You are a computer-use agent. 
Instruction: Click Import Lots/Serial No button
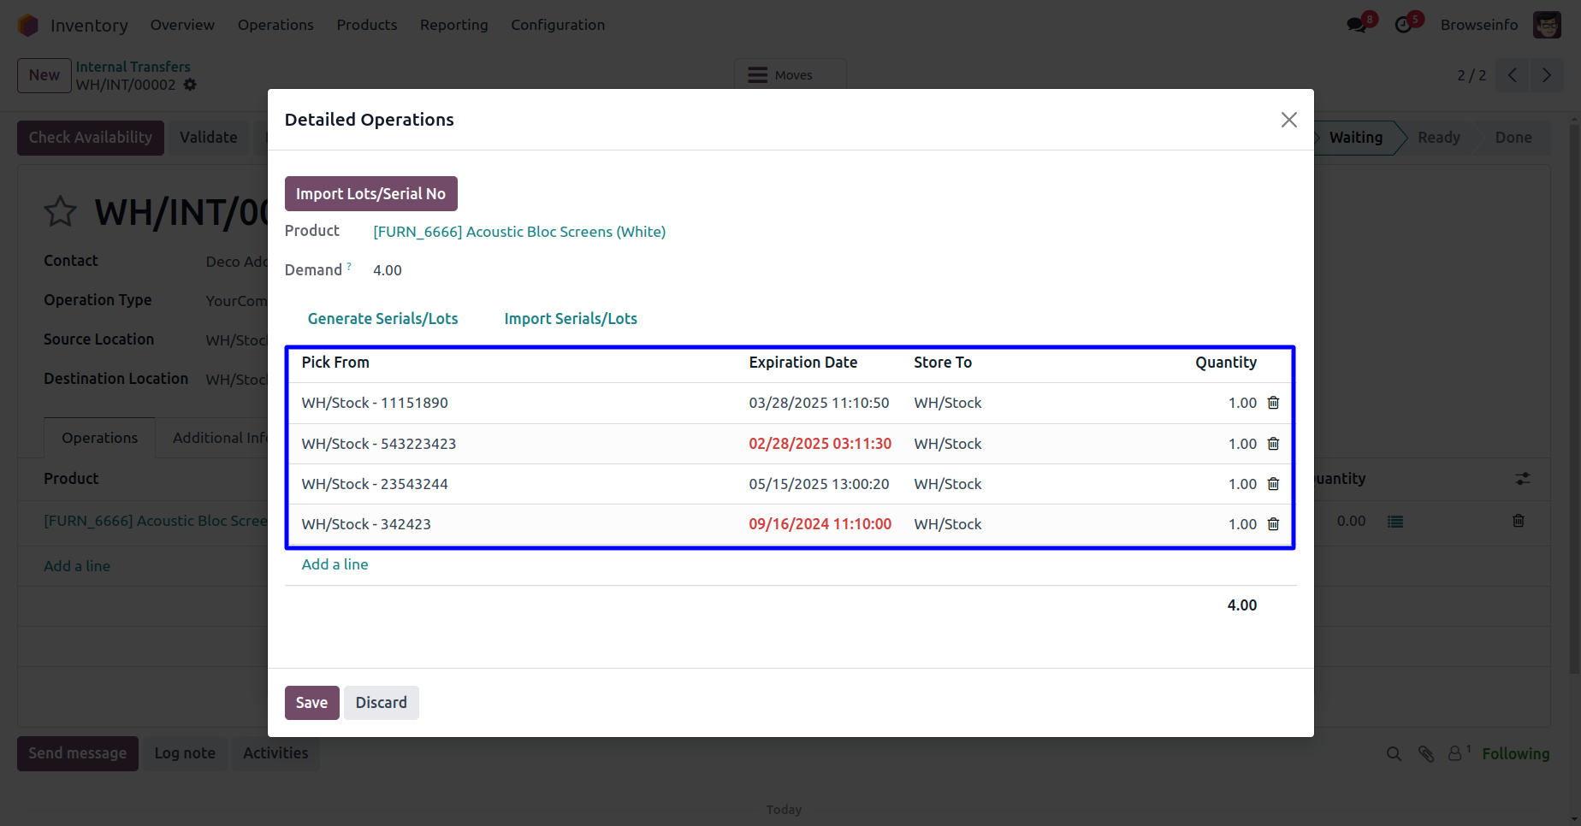pos(370,194)
